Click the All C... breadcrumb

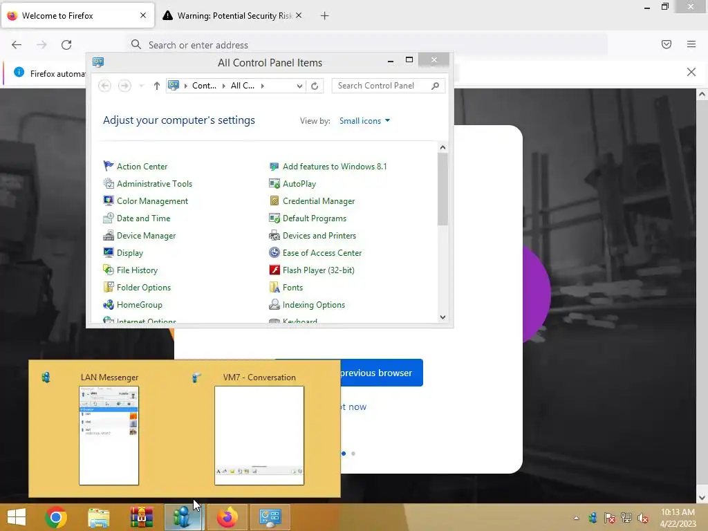pos(243,86)
